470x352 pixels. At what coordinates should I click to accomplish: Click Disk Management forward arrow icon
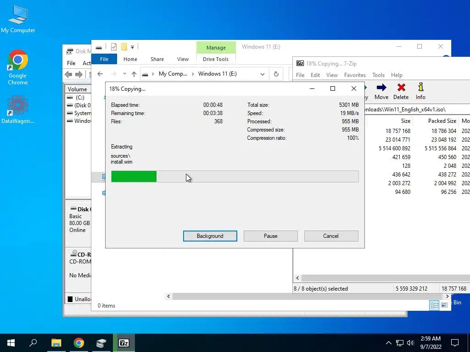(79, 74)
